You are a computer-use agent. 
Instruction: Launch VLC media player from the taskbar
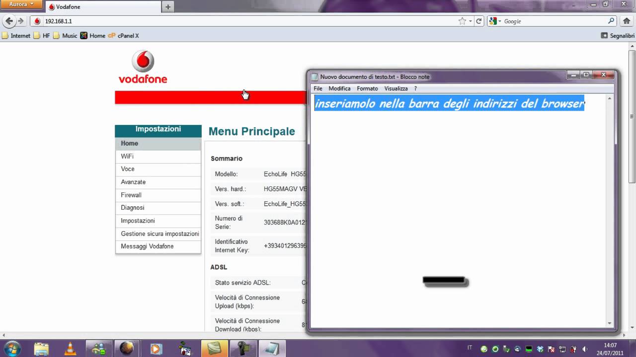70,348
